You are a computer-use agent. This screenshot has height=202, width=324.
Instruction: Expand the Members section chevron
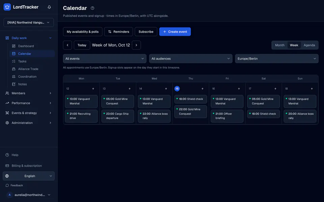(x=50, y=93)
